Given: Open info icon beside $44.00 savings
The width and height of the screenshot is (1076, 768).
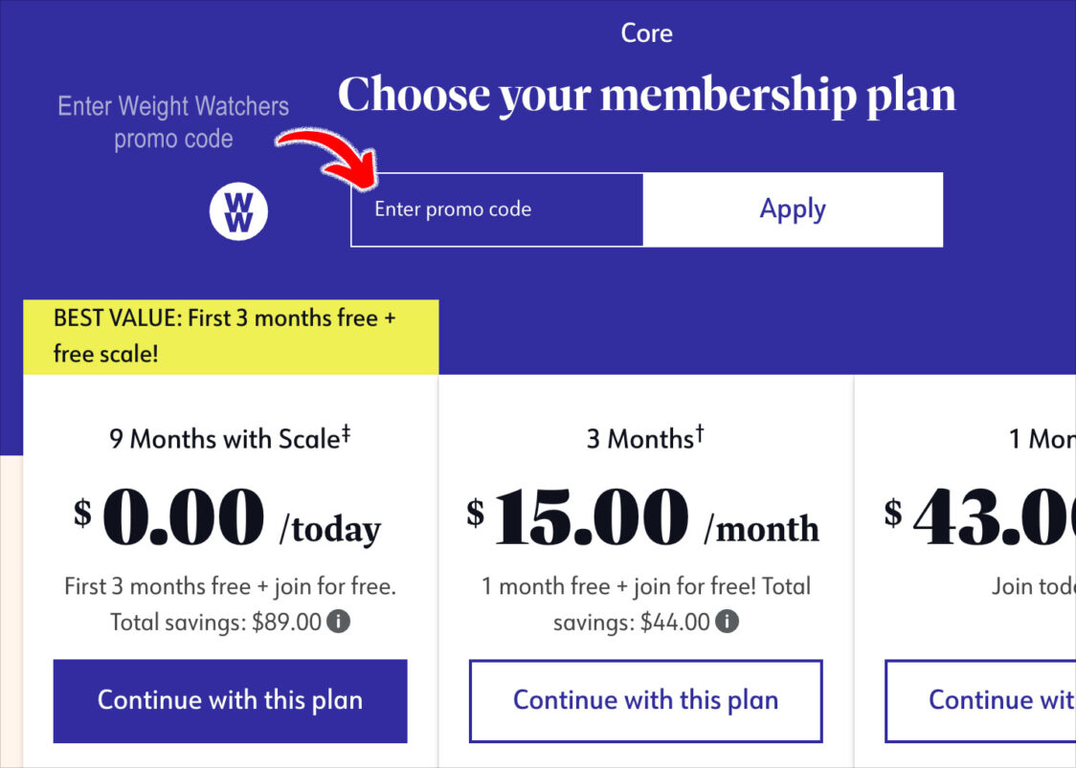Looking at the screenshot, I should pos(727,622).
